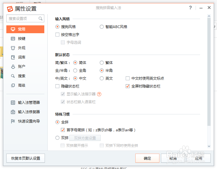
Task: Confirm settings with 确定 button
Action: pos(147,158)
